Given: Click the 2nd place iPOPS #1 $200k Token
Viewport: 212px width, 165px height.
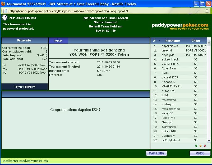Looking at the screenshot, I should [x=33, y=69].
